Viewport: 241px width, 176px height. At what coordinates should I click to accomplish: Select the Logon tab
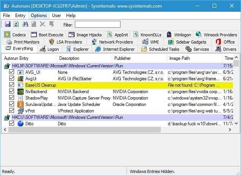(x=49, y=49)
